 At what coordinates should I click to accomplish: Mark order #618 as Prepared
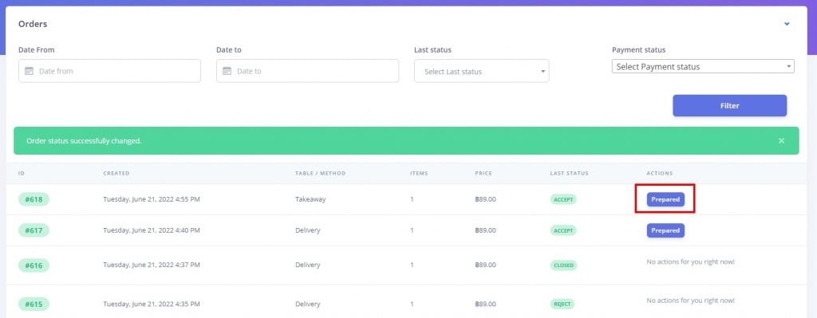665,199
